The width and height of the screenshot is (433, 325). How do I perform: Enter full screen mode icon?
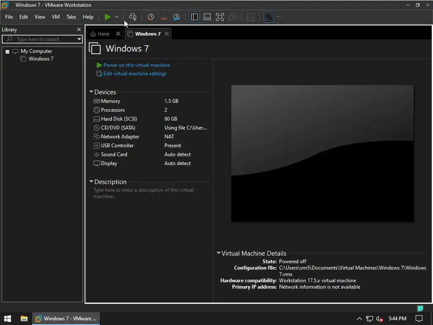220,17
